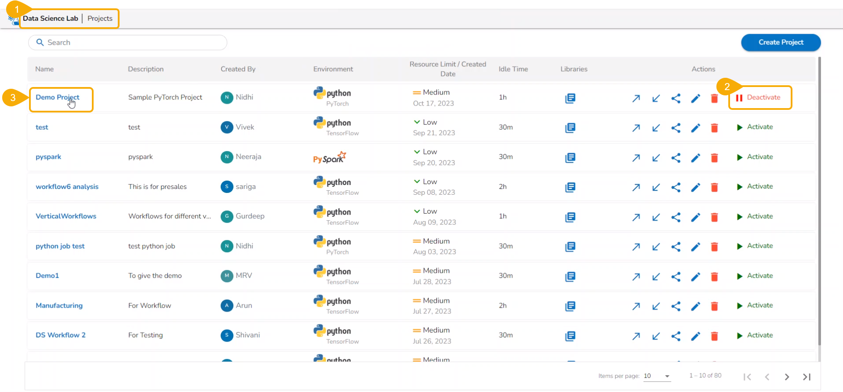Open the items per page dropdown

(x=657, y=376)
